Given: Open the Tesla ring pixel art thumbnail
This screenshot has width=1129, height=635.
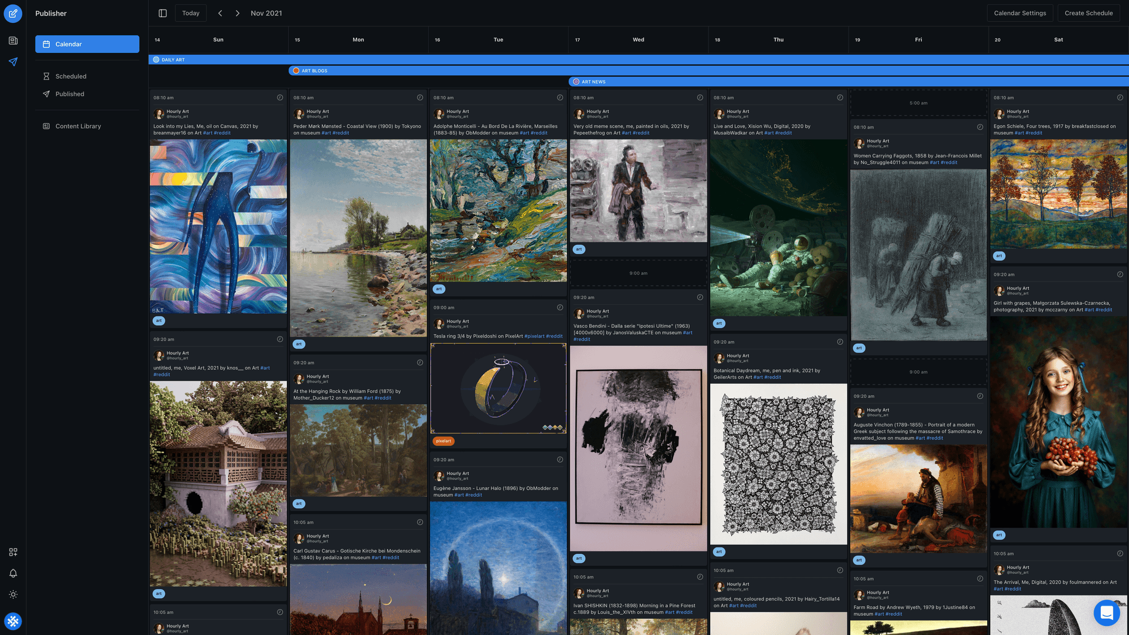Looking at the screenshot, I should click(498, 388).
